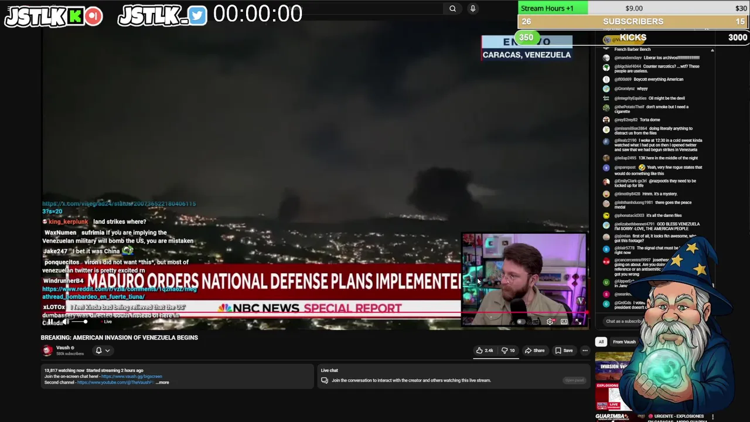The height and width of the screenshot is (422, 750).
Task: Click the @elizabethbennet4791 chat message
Action: 657,226
